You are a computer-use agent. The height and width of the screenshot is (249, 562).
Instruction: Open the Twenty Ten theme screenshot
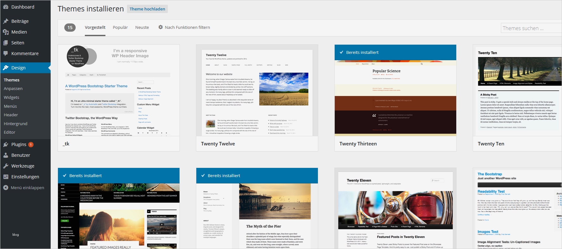tap(517, 90)
